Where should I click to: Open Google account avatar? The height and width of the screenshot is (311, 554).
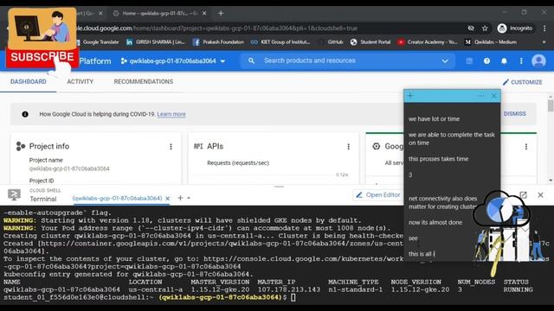coord(538,61)
